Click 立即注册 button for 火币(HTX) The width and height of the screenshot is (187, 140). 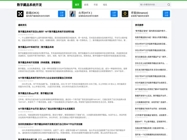114,14
